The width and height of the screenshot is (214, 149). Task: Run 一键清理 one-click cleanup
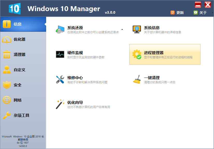152,78
